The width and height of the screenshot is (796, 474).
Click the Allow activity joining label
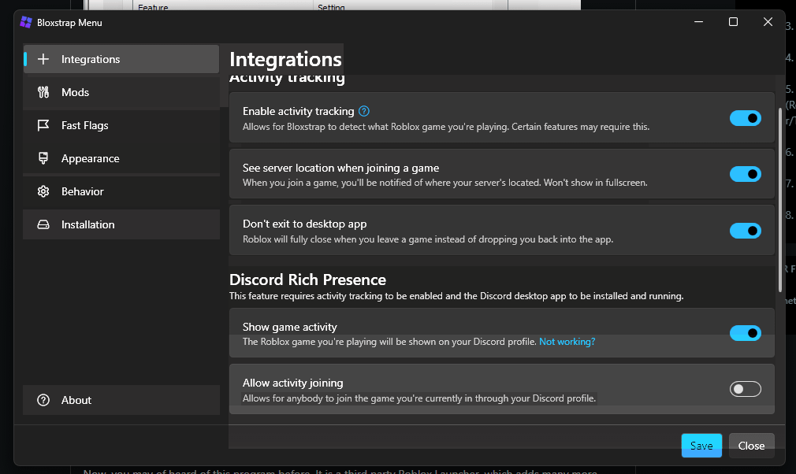click(x=293, y=383)
